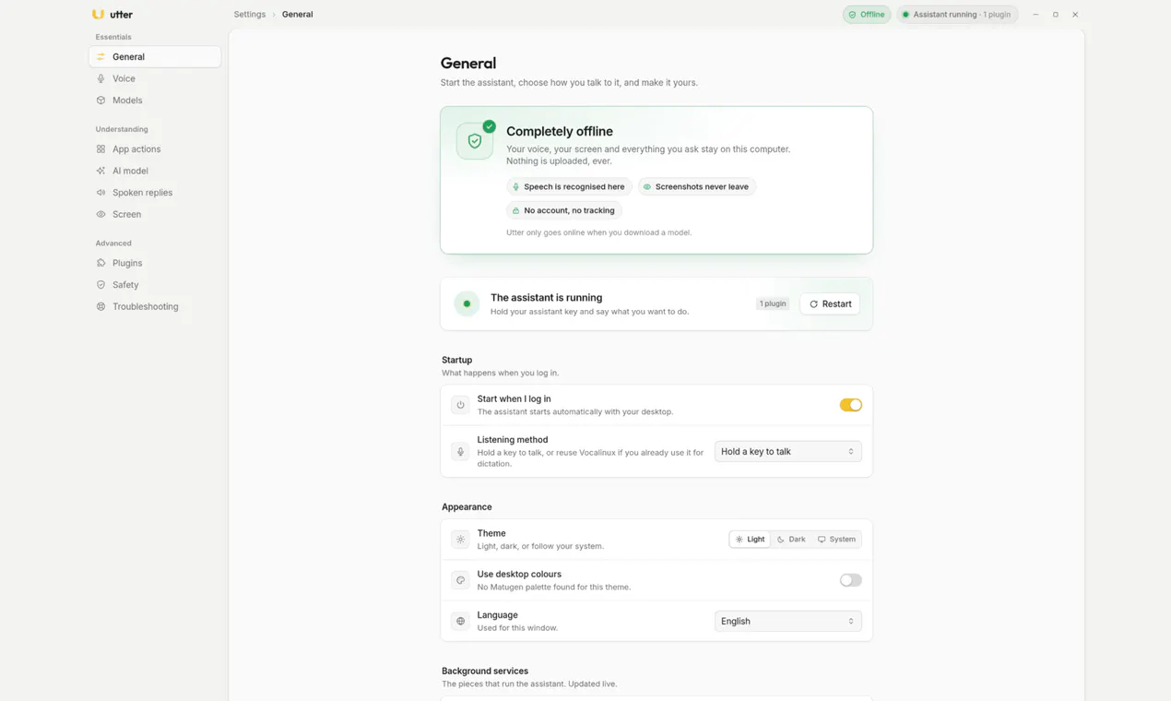This screenshot has width=1171, height=701.
Task: Enable Use desktop colours switch
Action: tap(850, 580)
